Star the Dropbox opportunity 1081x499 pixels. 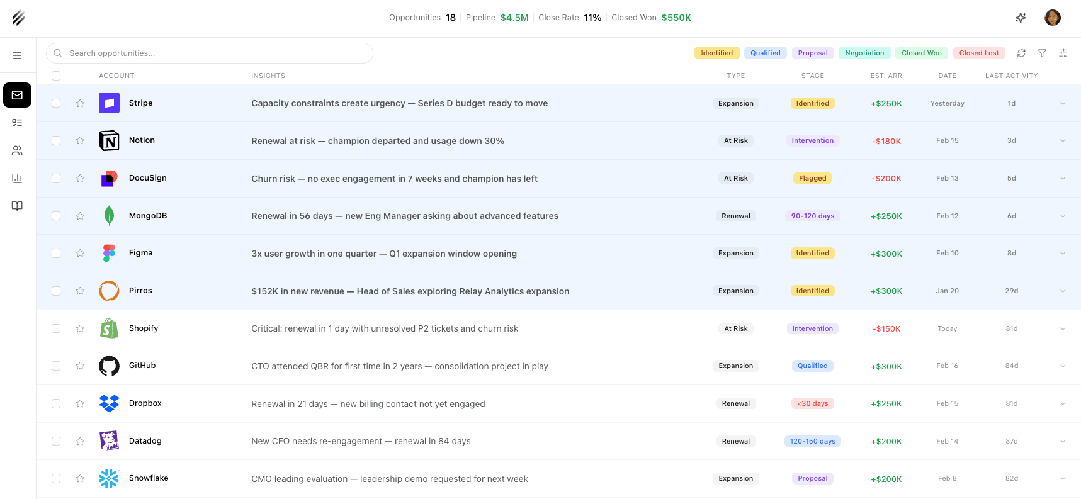(80, 403)
